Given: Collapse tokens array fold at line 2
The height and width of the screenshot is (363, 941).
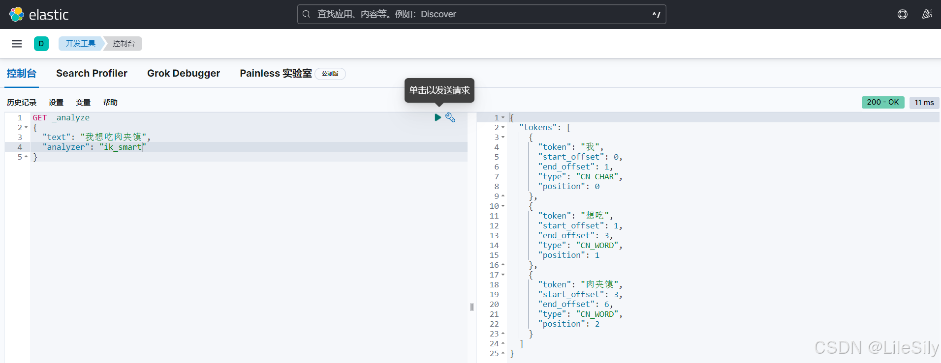Looking at the screenshot, I should (503, 128).
